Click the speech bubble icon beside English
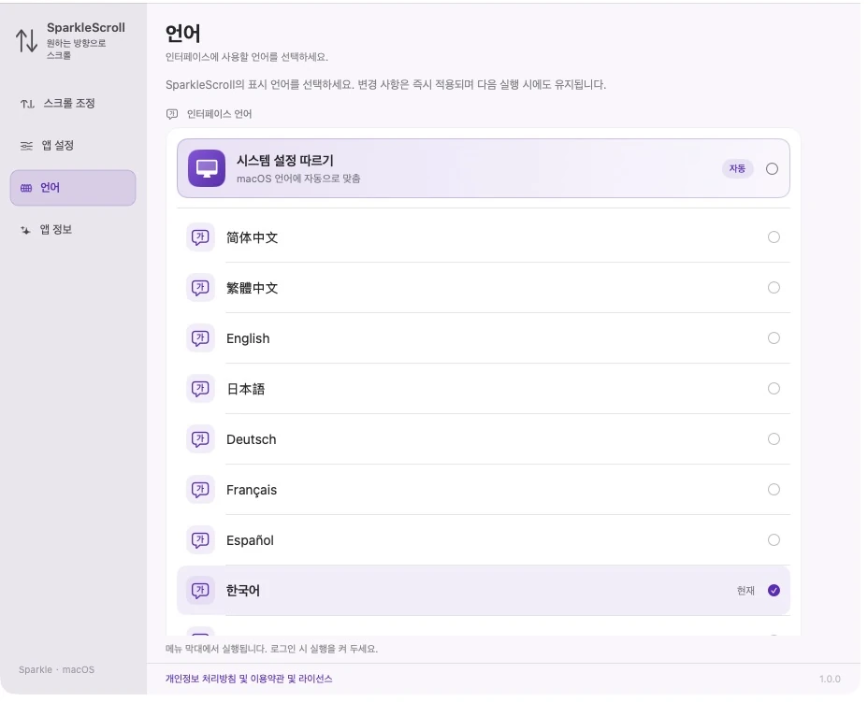This screenshot has width=868, height=702. click(200, 338)
